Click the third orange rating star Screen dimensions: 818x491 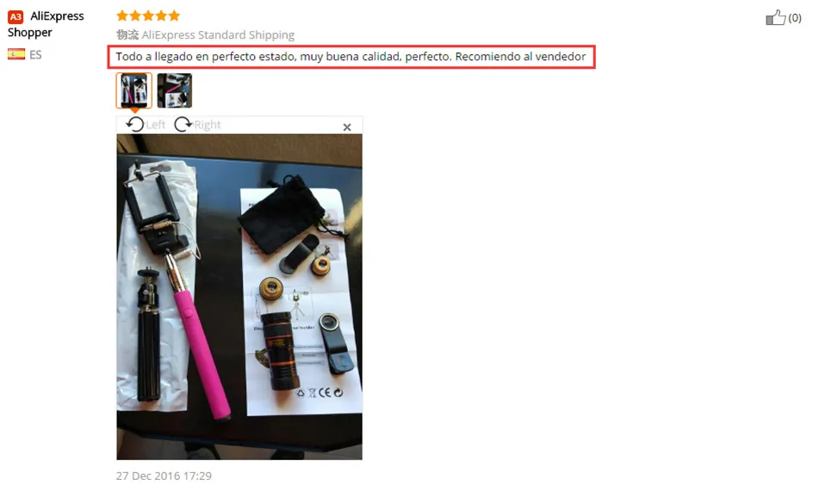148,15
